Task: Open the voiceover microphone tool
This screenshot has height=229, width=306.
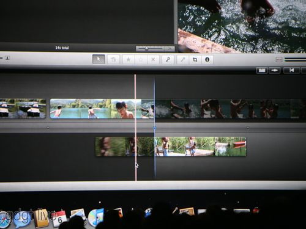Action: pos(183,59)
